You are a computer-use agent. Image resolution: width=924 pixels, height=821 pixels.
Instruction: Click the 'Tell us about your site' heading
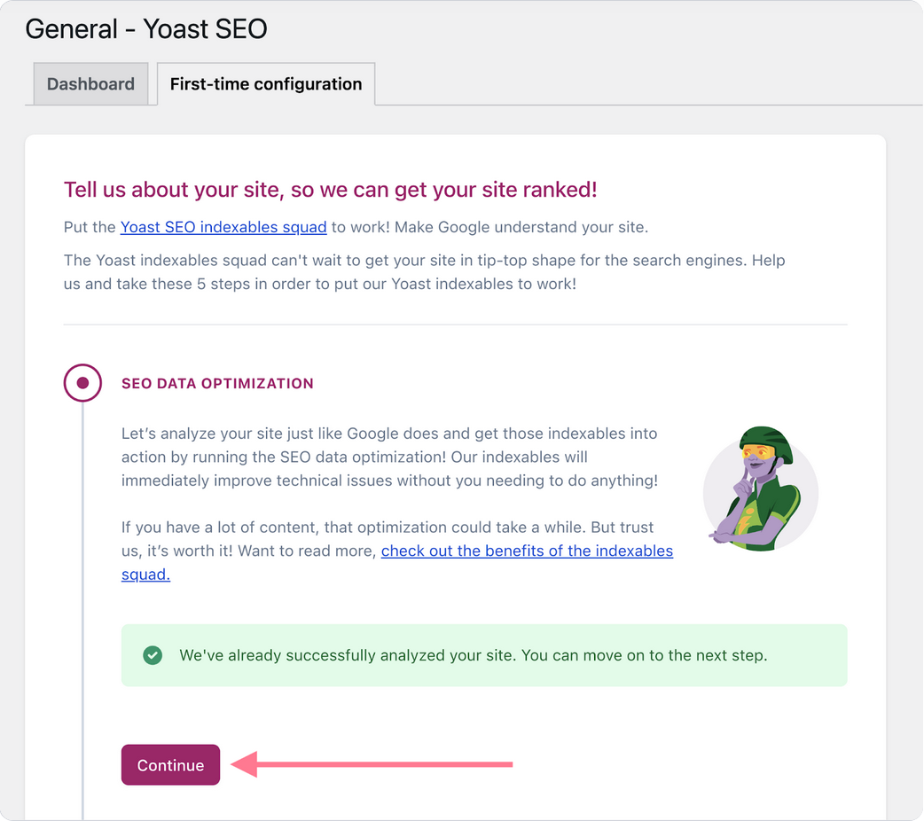(x=330, y=190)
